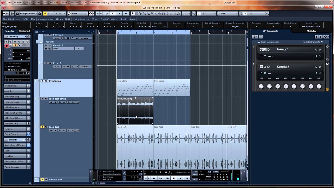Open the Equalizer inspector section
This screenshot has width=334, height=188.
tap(17, 156)
